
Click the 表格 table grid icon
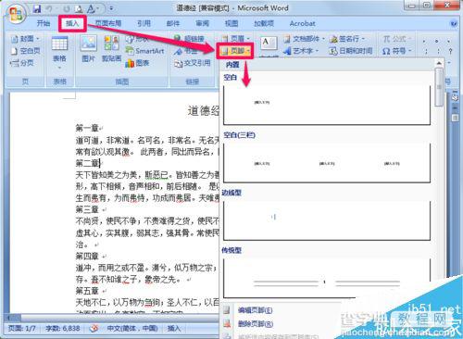click(x=59, y=44)
